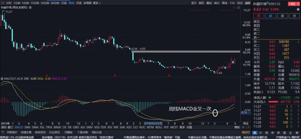Open F10 company info
Image resolution: width=301 pixels, height=139 pixels.
point(232,3)
